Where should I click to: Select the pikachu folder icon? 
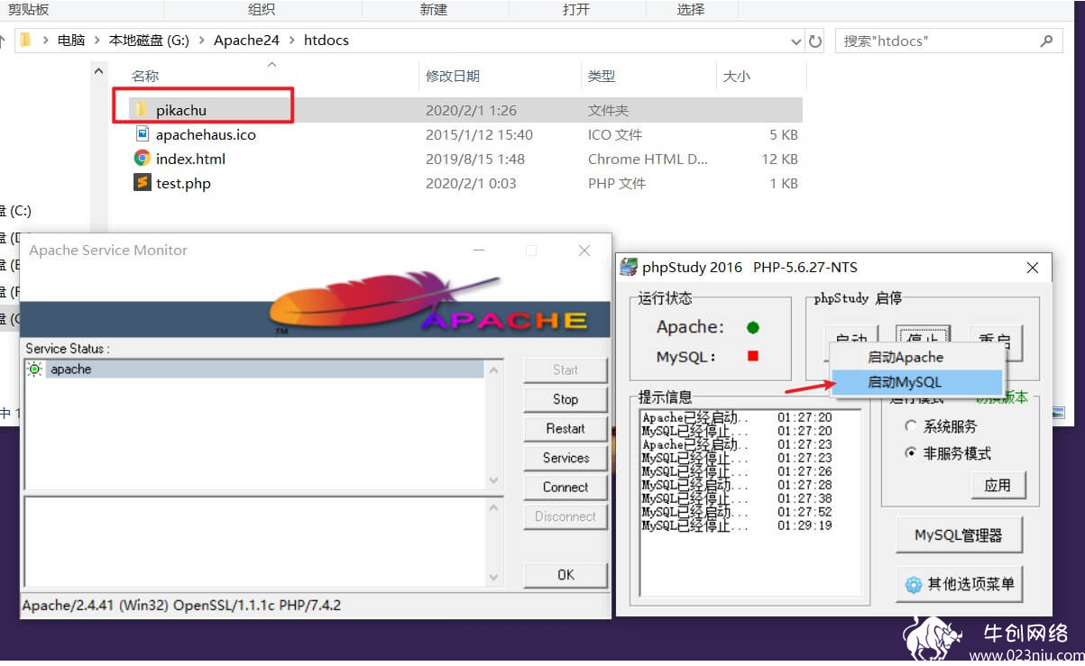point(141,110)
